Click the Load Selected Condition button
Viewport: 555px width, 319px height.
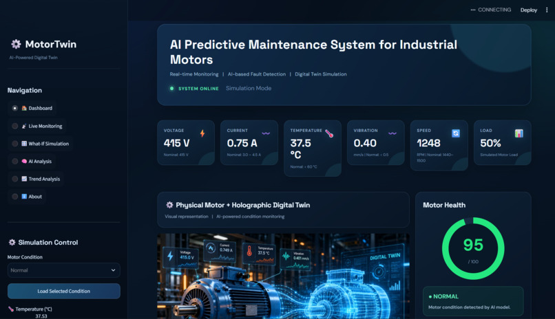[64, 291]
